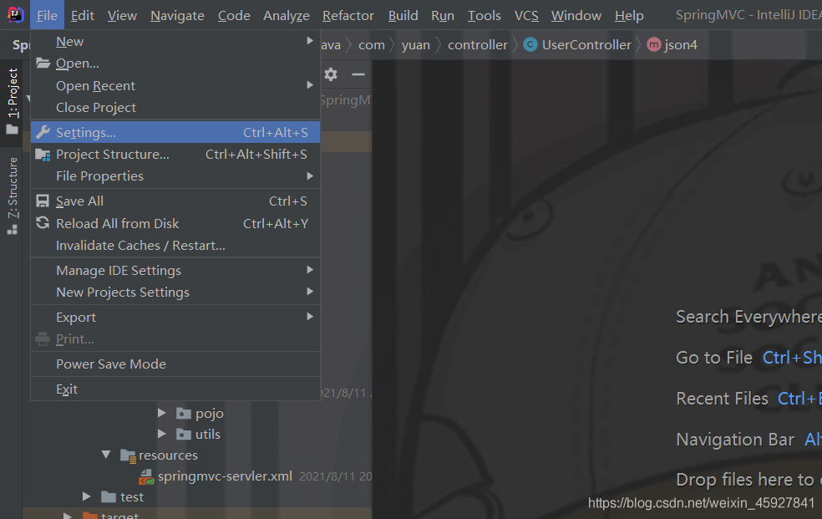Open project panel gear options icon
822x519 pixels.
pyautogui.click(x=331, y=74)
